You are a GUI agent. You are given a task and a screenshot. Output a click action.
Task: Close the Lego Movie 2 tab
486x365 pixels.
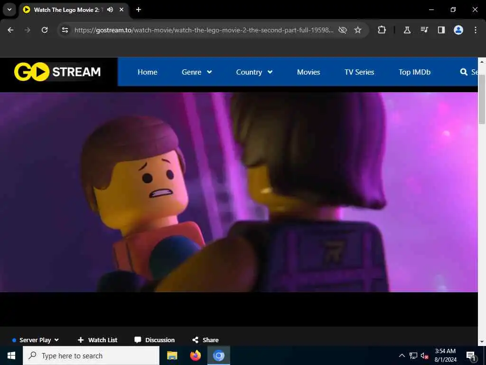121,10
